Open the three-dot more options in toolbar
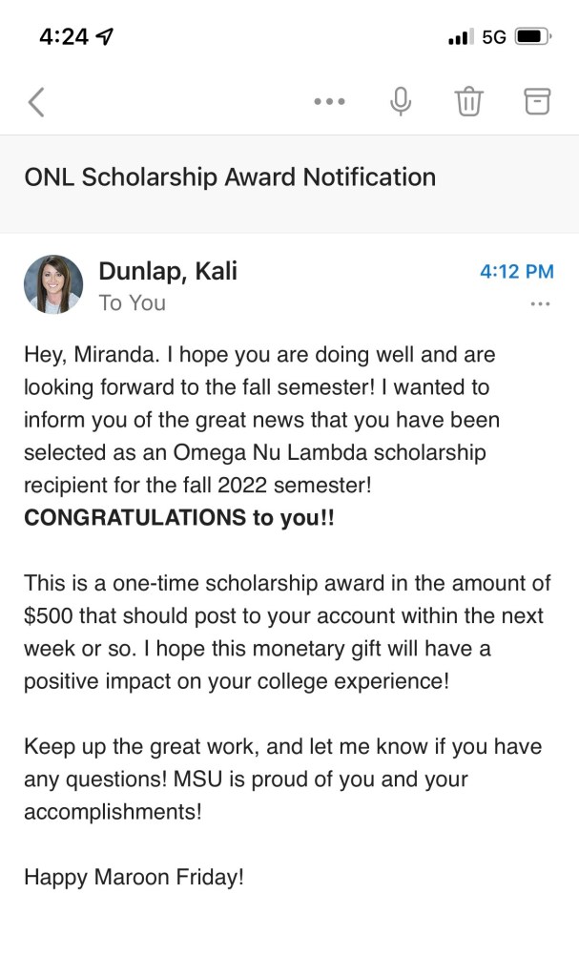Screen dimensions: 579x977 [x=329, y=101]
